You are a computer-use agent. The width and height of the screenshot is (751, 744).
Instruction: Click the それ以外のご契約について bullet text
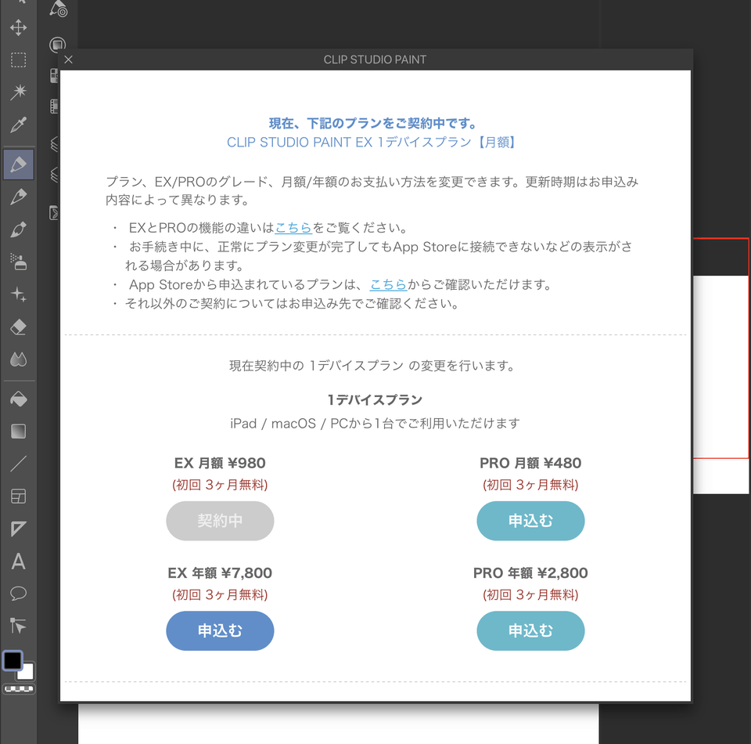[x=292, y=303]
